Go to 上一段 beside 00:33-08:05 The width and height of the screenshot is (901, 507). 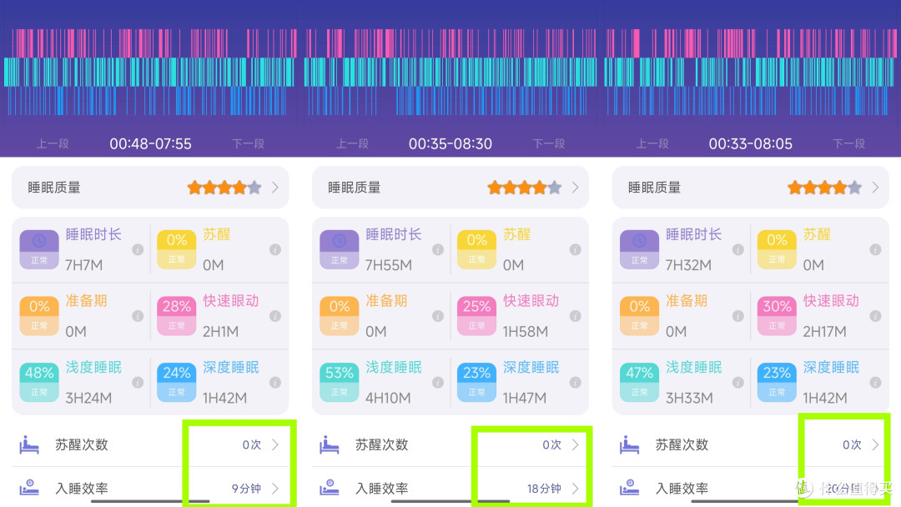pyautogui.click(x=652, y=143)
